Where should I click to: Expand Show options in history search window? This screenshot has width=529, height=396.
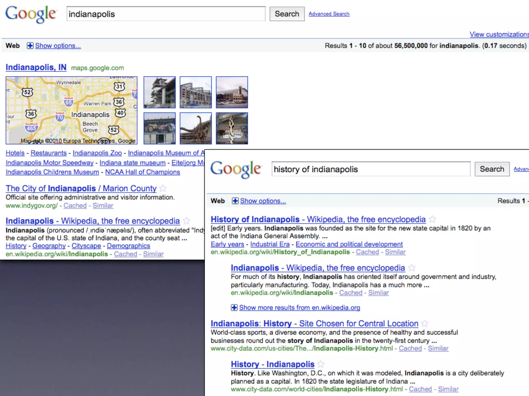click(263, 201)
